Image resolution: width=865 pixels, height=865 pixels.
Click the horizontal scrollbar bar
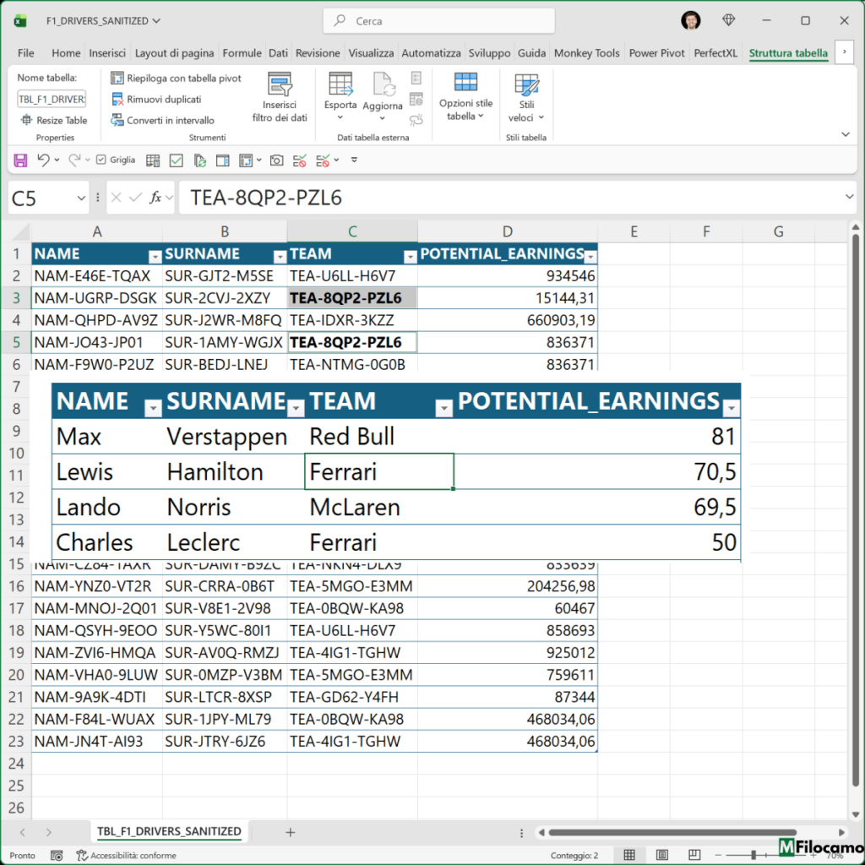click(672, 832)
